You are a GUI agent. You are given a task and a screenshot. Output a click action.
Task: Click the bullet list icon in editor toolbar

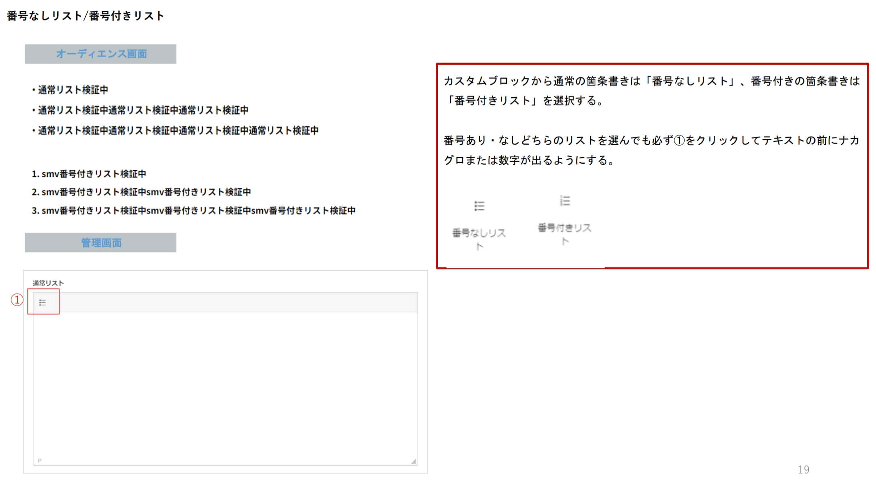(42, 302)
